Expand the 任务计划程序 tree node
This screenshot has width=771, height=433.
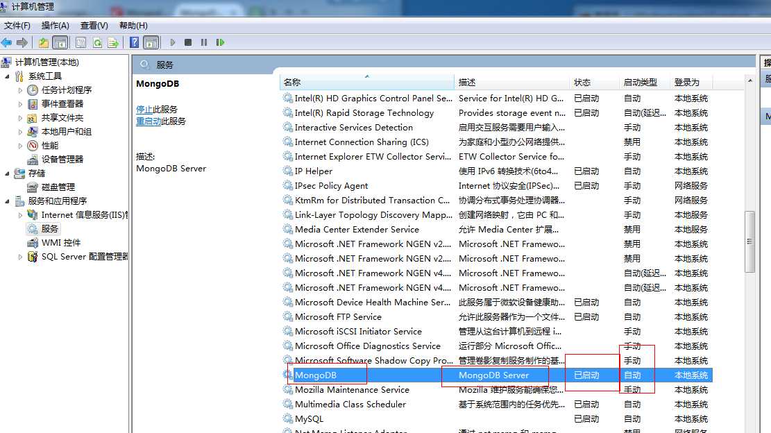(x=20, y=90)
